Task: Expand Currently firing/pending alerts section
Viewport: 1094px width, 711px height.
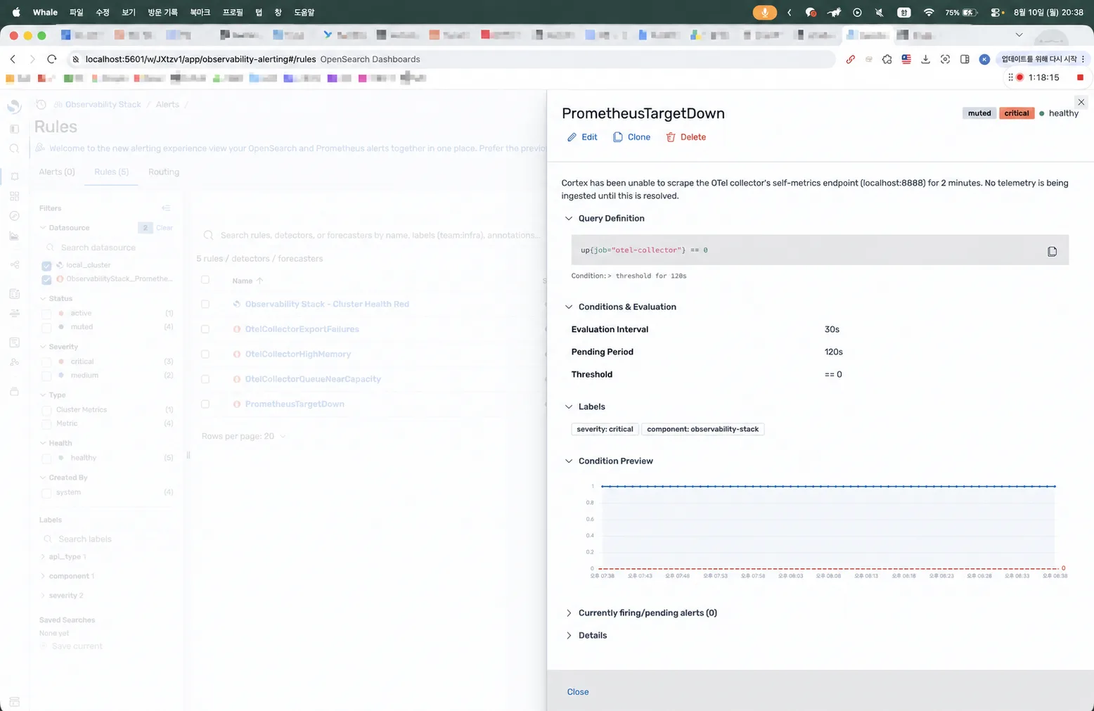Action: [x=569, y=613]
